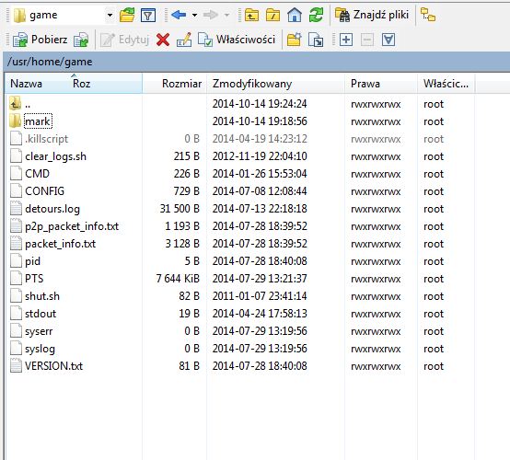Click the Znajdź pliki button
This screenshot has width=510, height=460.
click(x=372, y=15)
